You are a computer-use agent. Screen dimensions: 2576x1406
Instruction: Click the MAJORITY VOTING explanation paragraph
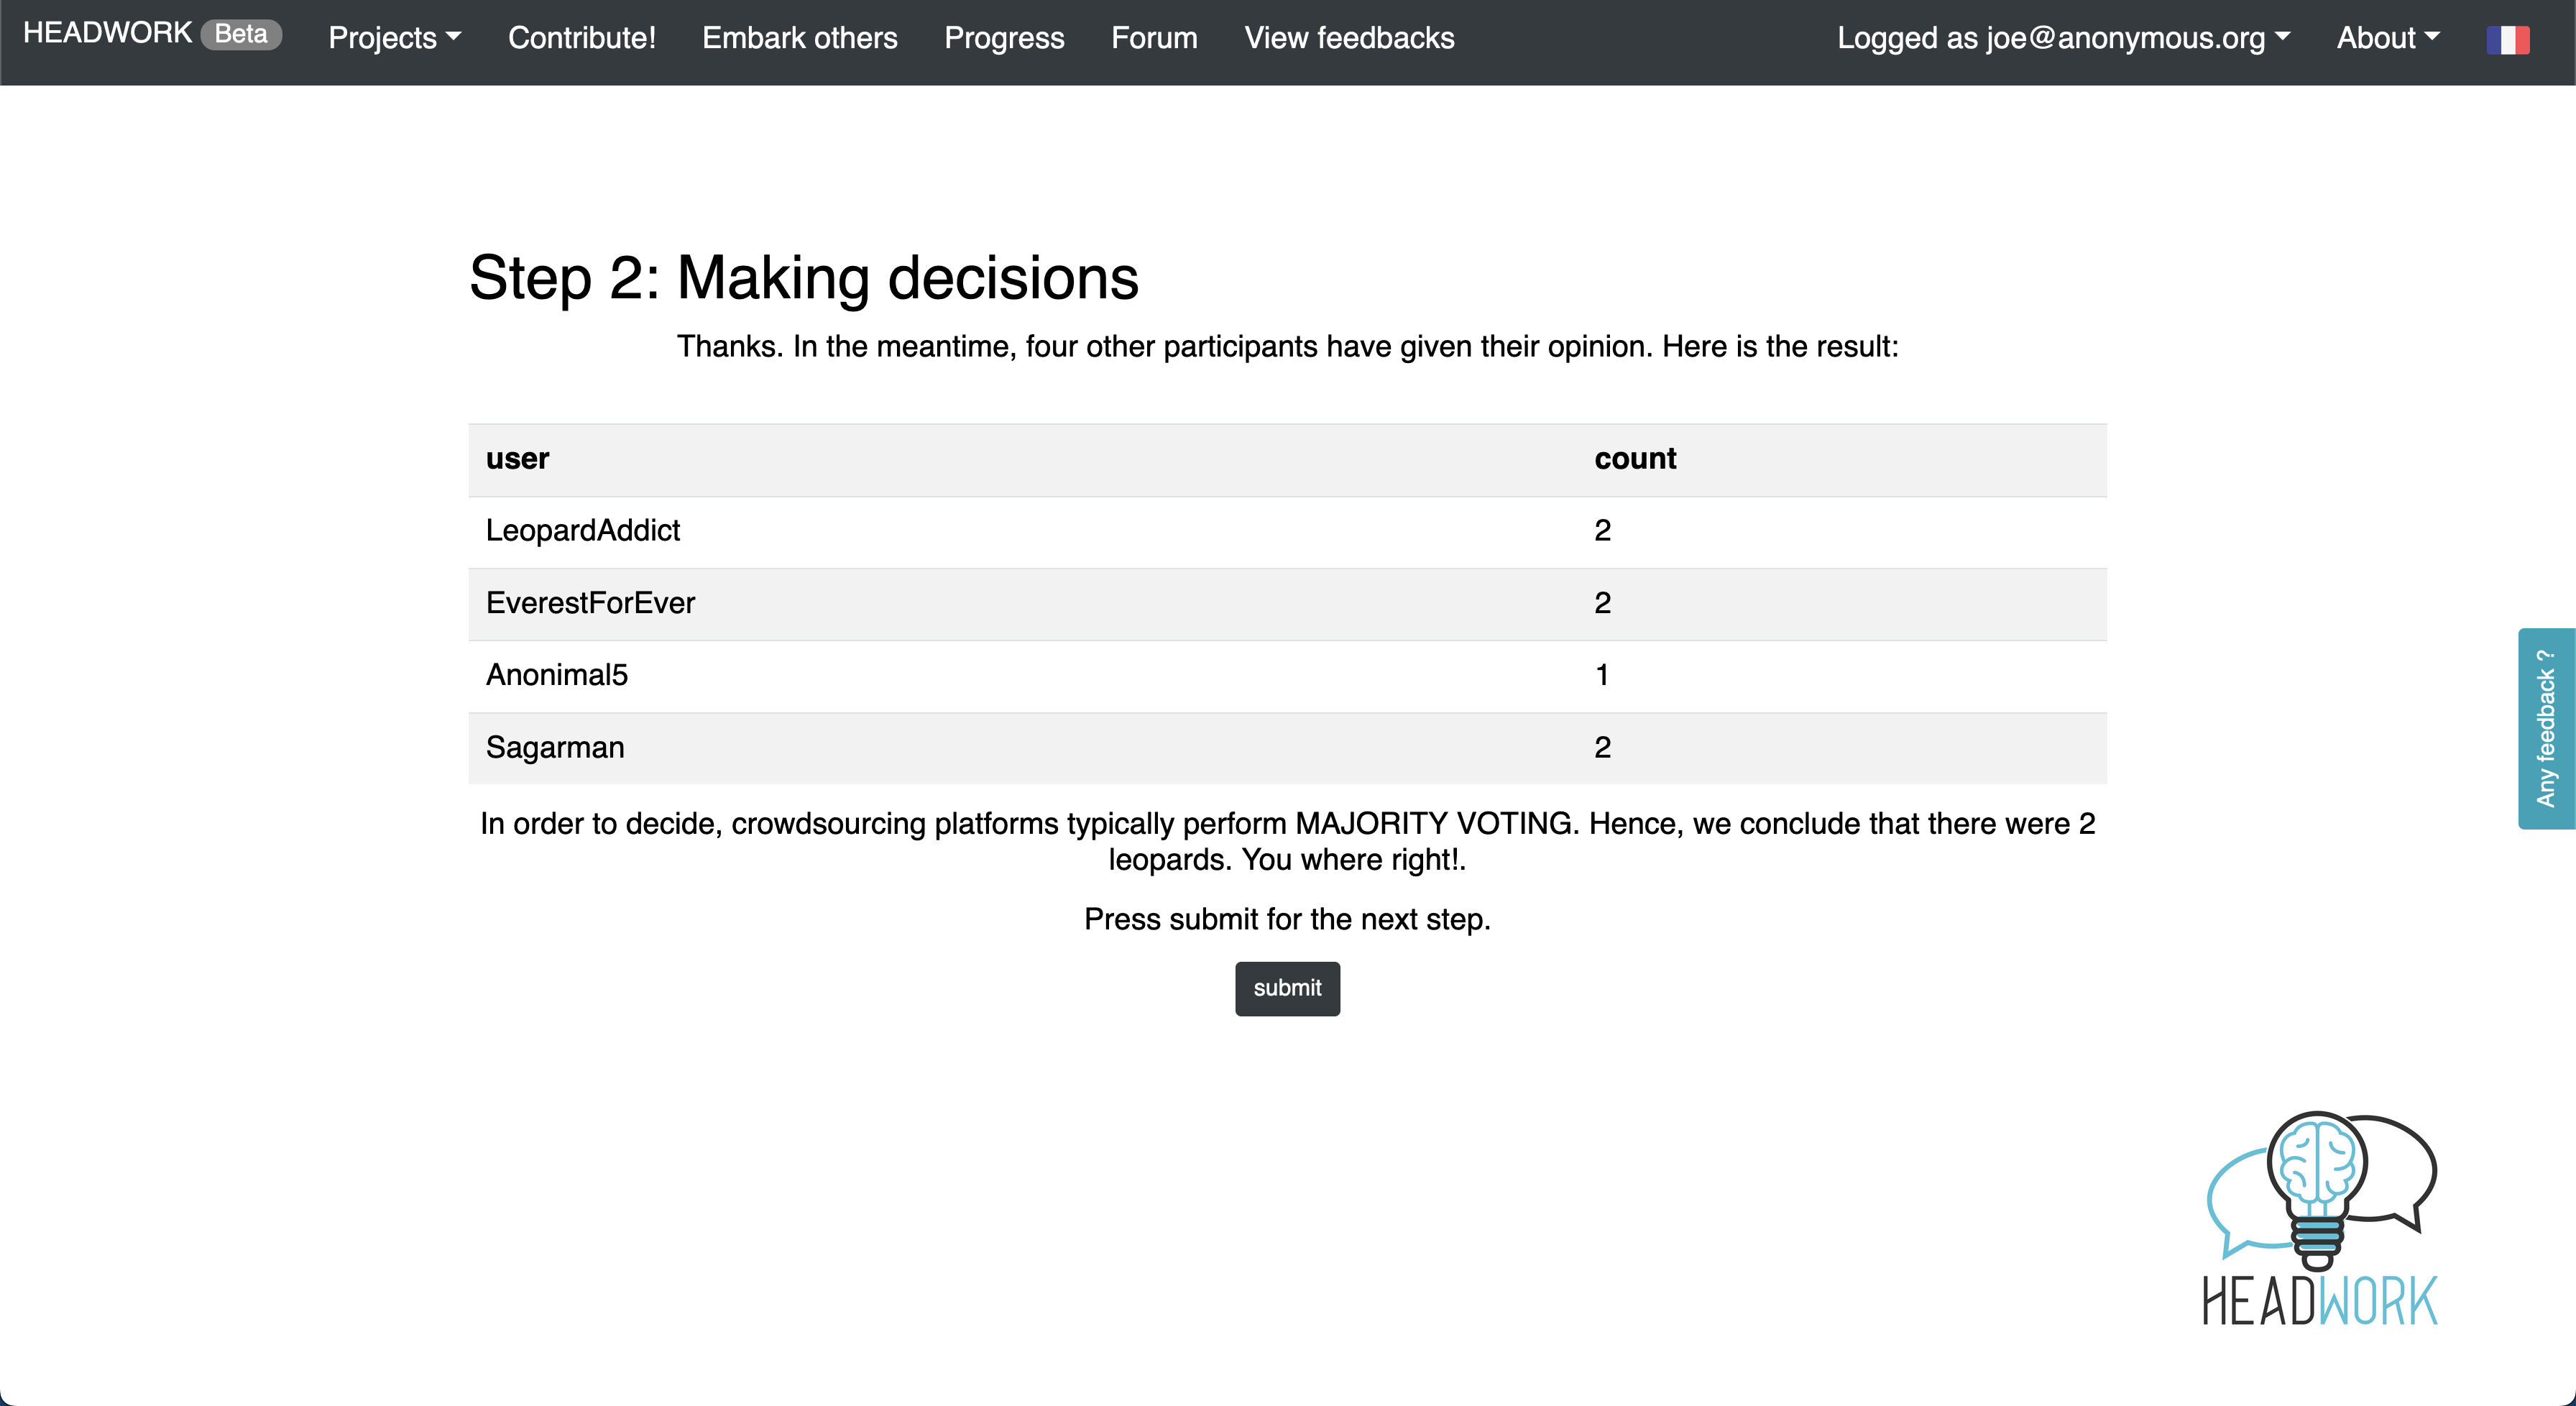tap(1287, 841)
